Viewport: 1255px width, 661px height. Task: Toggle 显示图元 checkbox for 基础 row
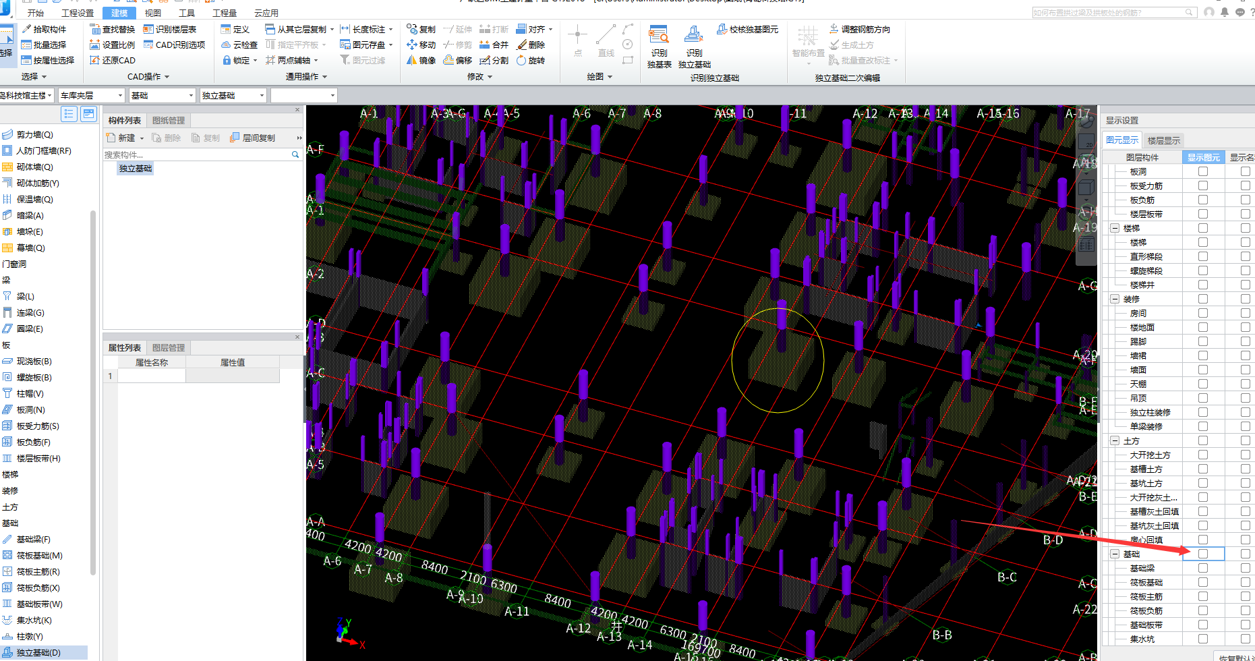pyautogui.click(x=1202, y=554)
